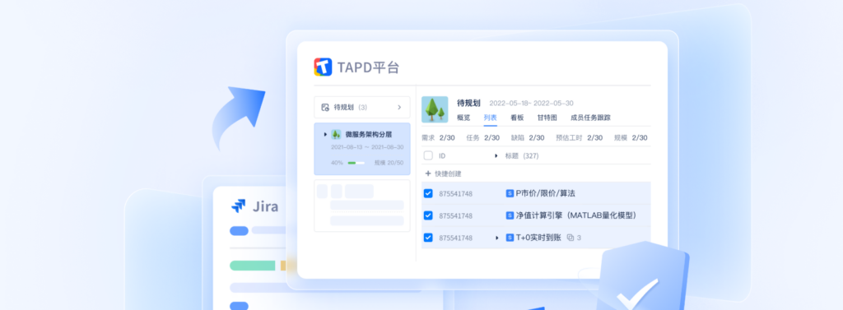The height and width of the screenshot is (310, 843).
Task: Open the P市价/限价/算法 story title
Action: click(x=545, y=193)
